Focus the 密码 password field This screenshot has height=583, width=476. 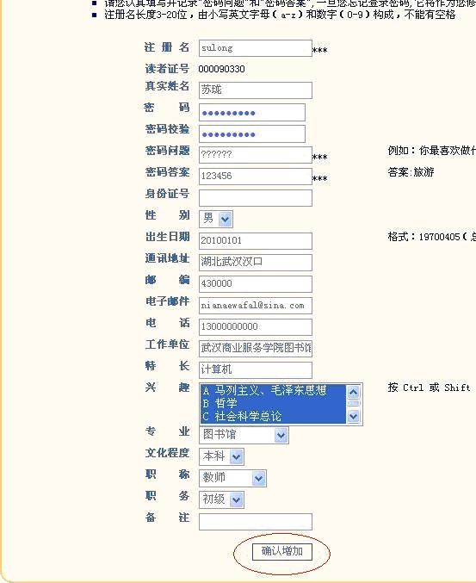click(x=252, y=112)
